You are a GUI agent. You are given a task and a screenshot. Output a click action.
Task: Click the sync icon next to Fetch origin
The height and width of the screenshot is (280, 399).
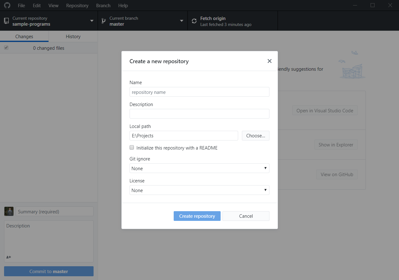tap(194, 21)
